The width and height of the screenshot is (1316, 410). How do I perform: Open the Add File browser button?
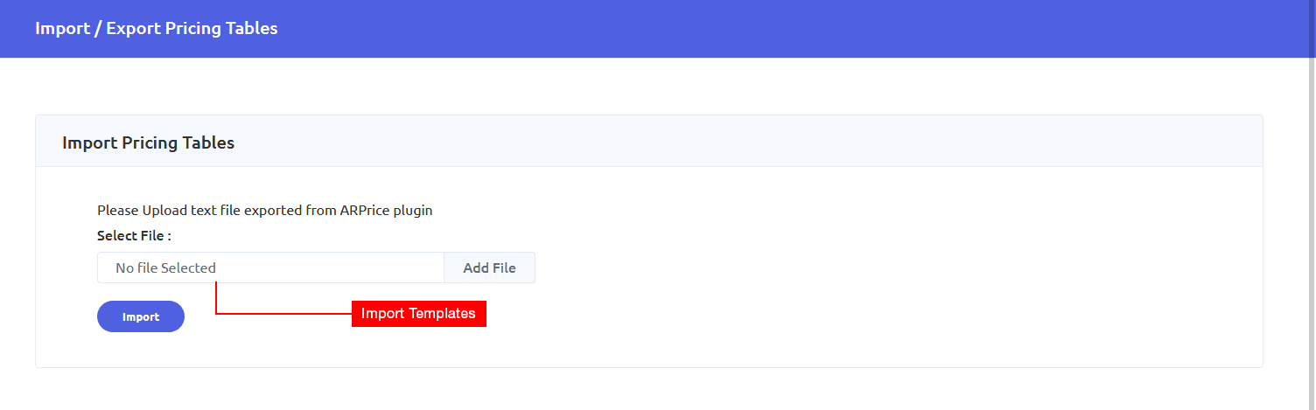tap(489, 268)
